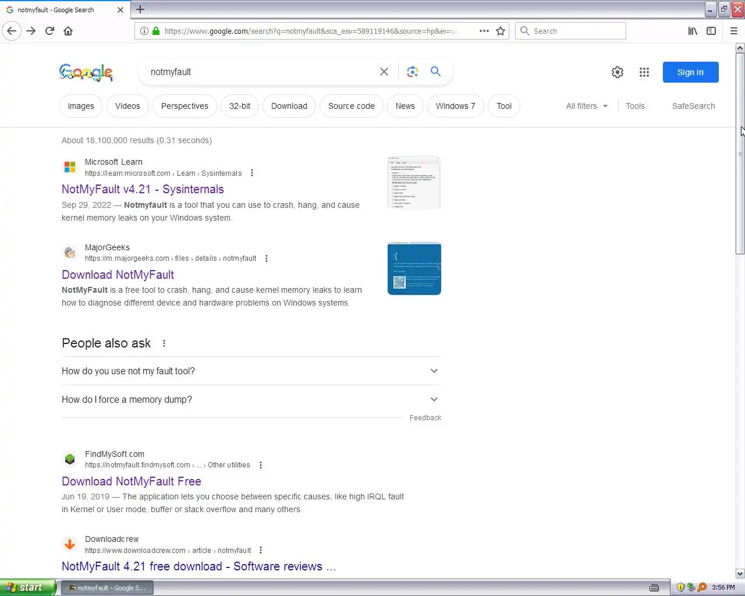Select the Source code filter chip
The height and width of the screenshot is (596, 745).
(x=352, y=106)
